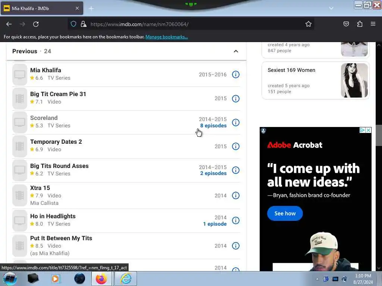Viewport: 382px width, 286px height.
Task: Click the page vertical scrollbar thumb
Action: coord(379,135)
